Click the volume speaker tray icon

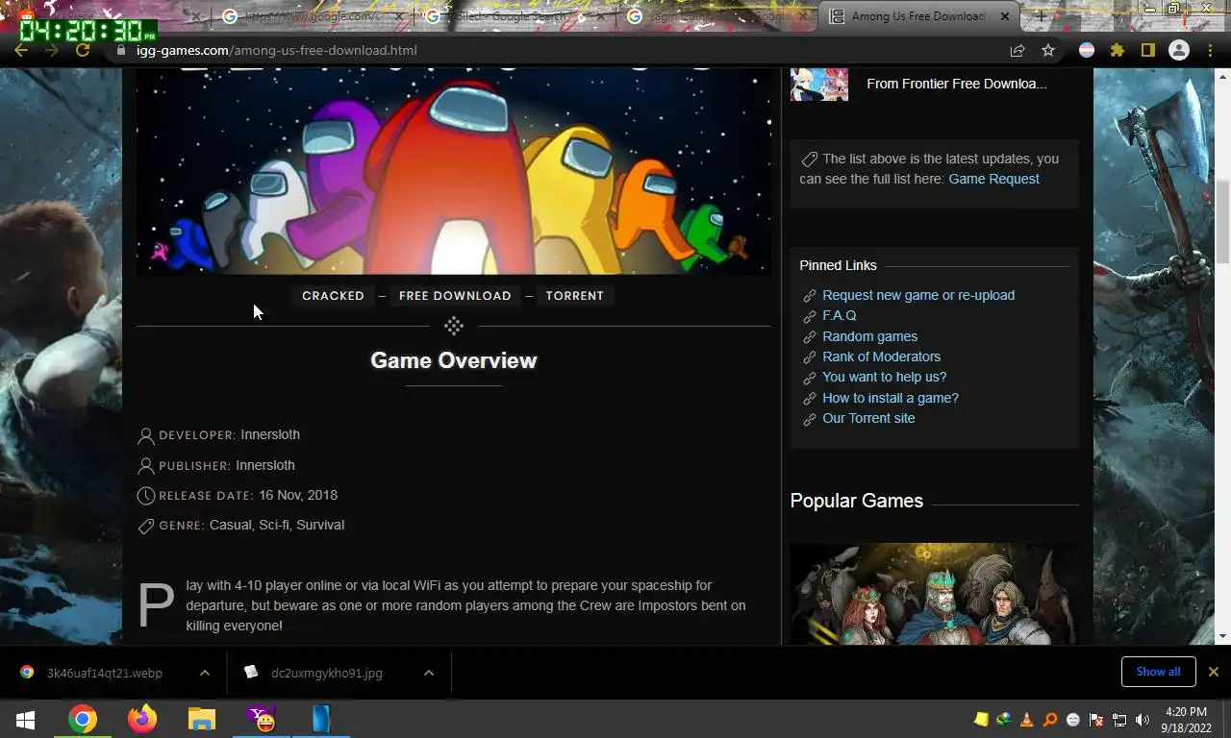tap(1143, 720)
